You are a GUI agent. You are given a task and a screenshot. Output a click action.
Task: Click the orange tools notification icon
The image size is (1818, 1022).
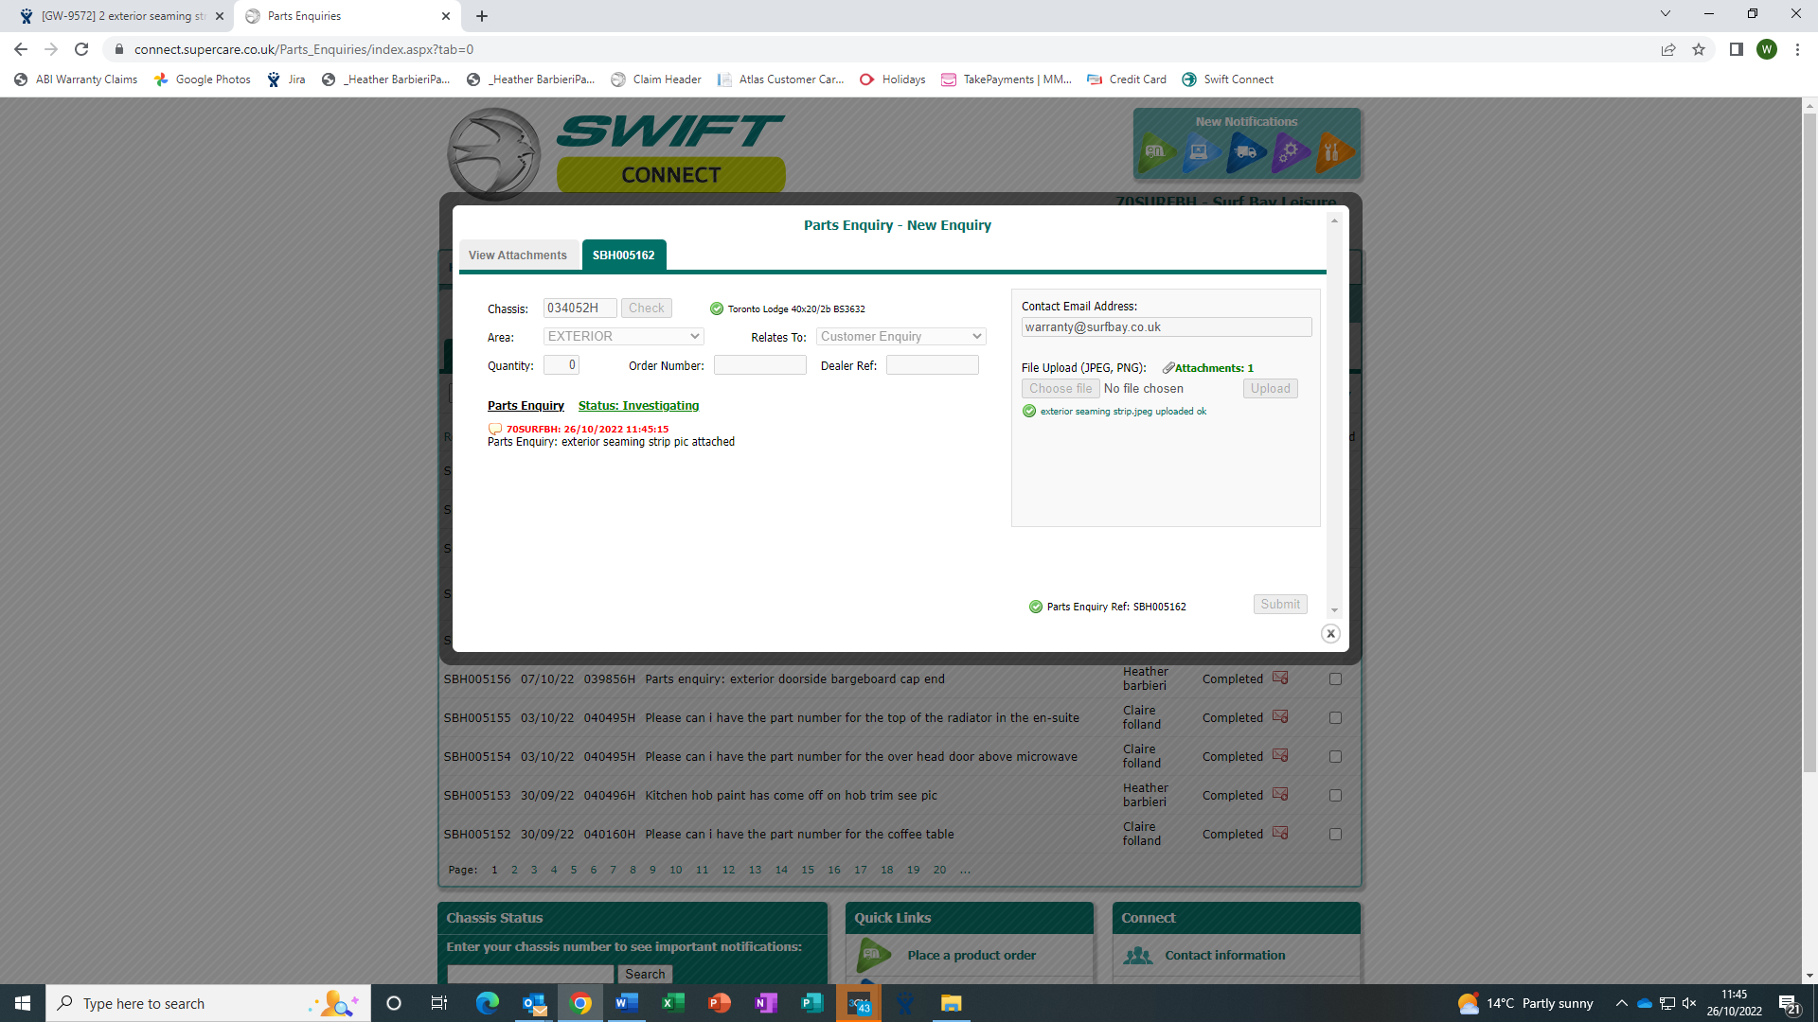click(x=1333, y=151)
